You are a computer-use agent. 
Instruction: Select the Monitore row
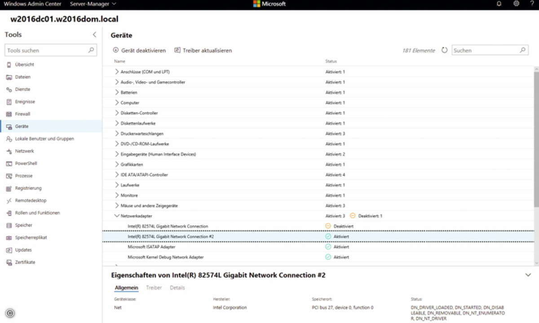click(318, 196)
